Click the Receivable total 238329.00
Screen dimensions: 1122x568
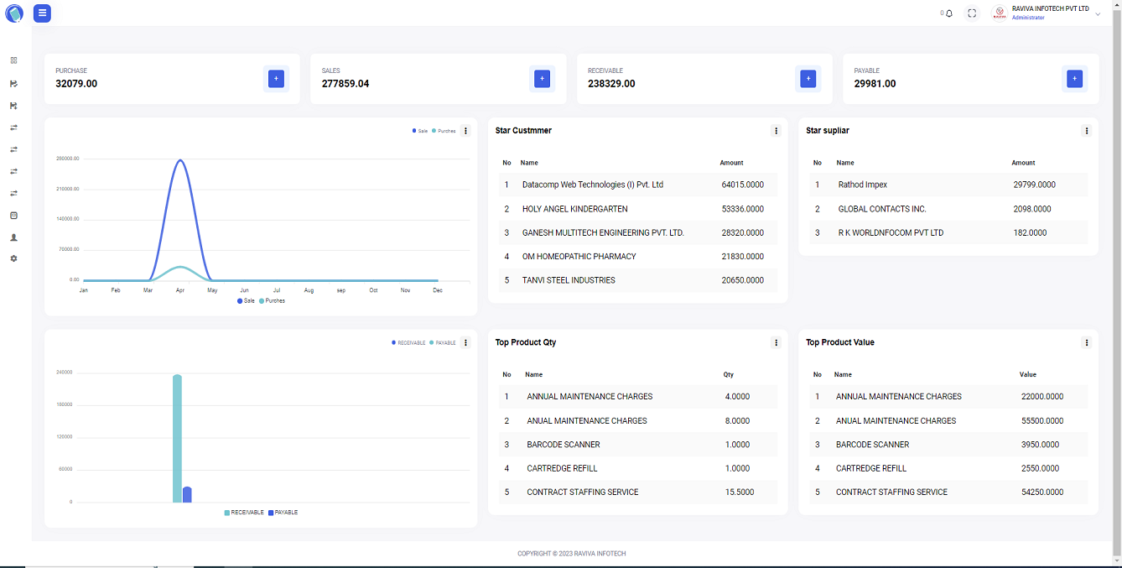pyautogui.click(x=611, y=84)
